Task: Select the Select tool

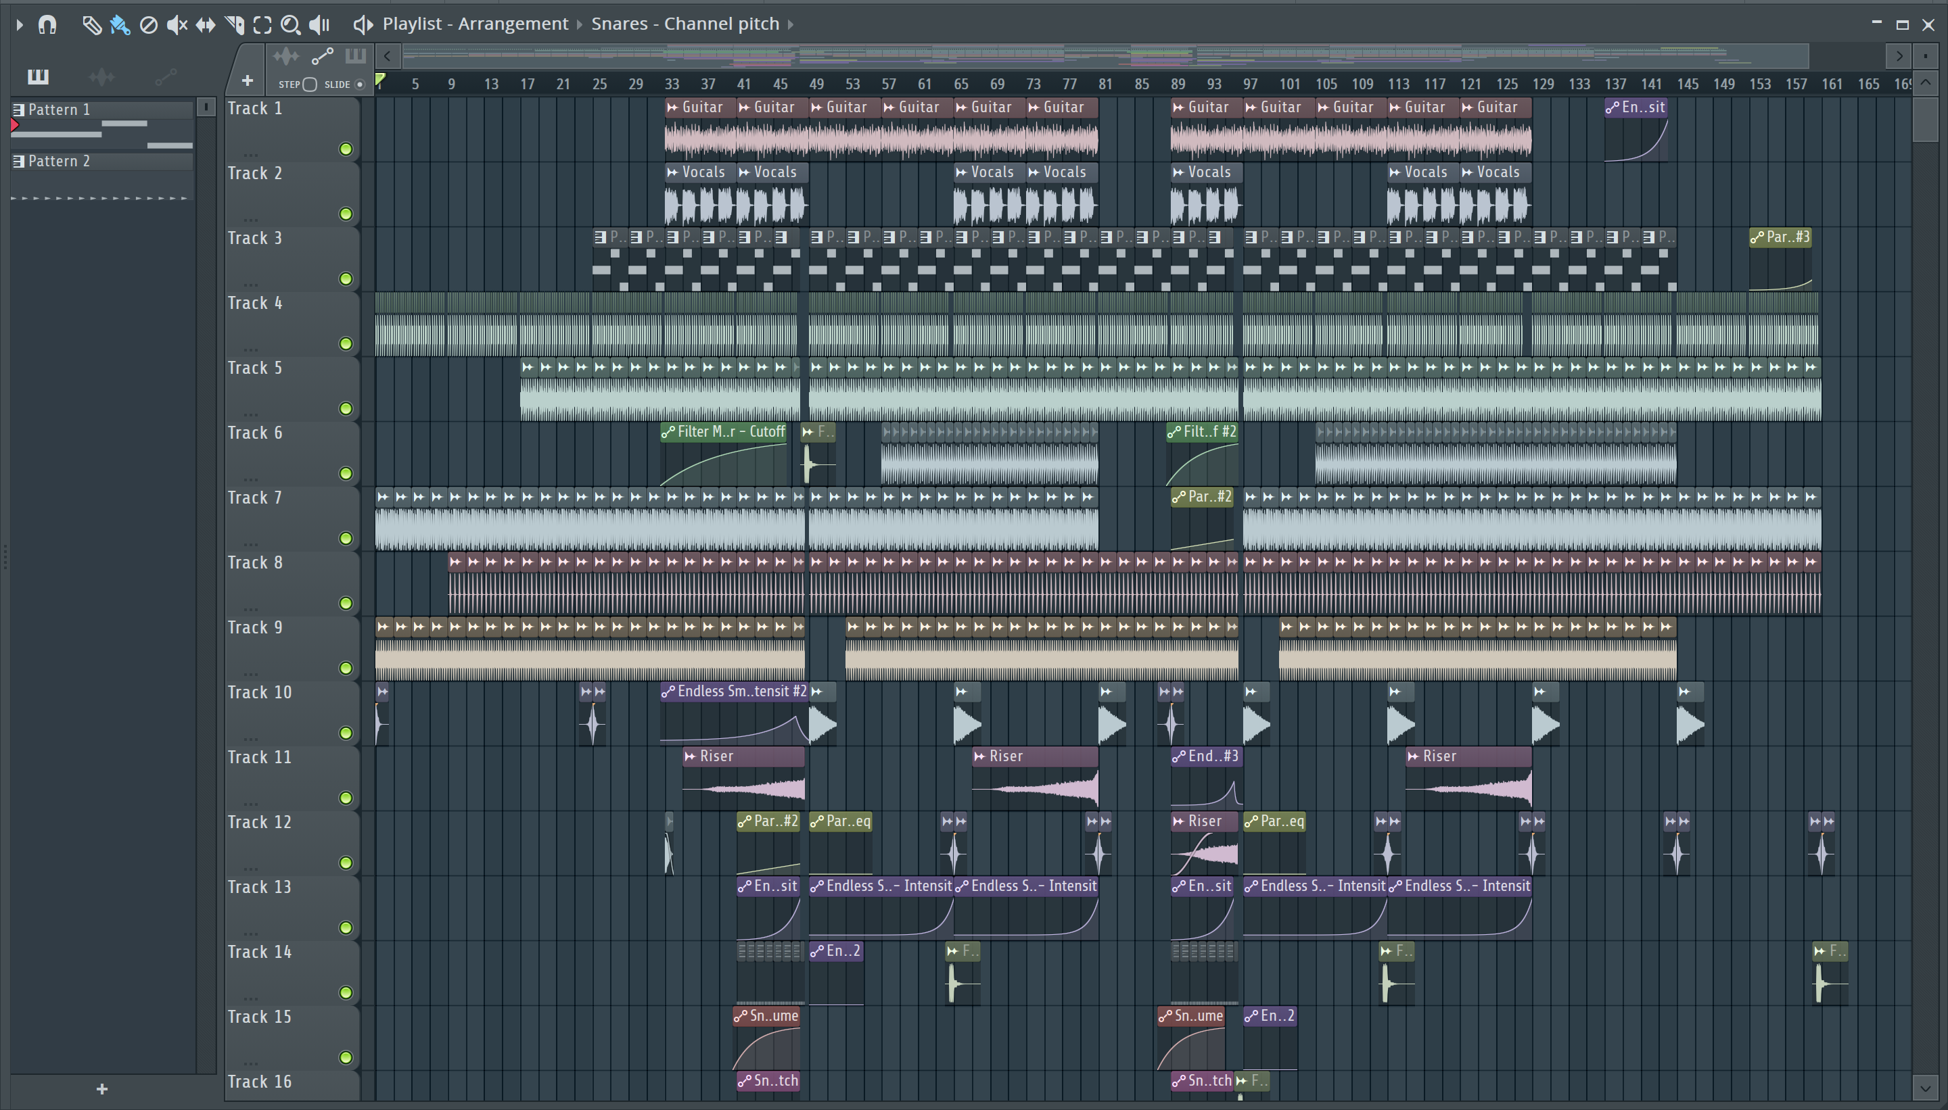Action: (262, 25)
